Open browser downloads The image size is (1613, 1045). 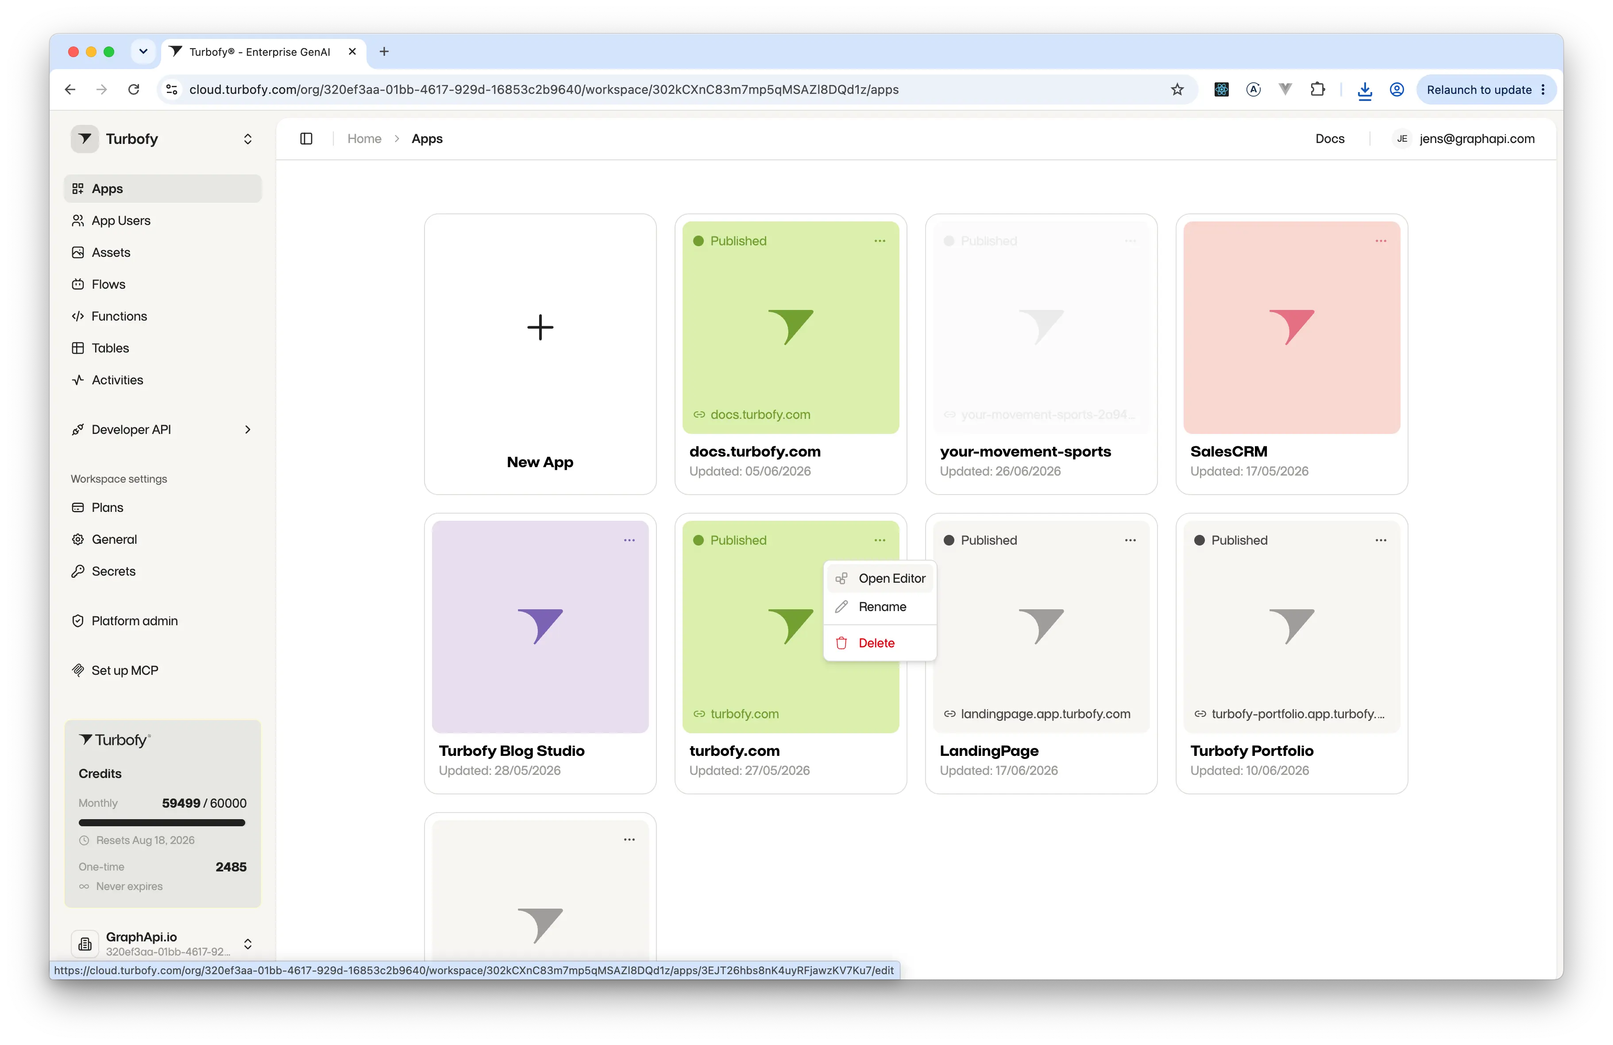[1365, 90]
